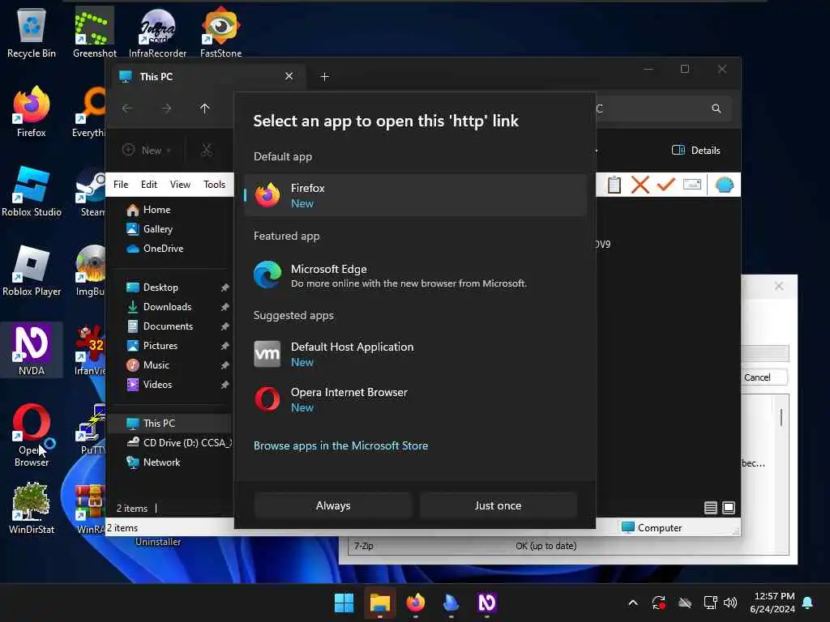
Task: Open Opera Browser desktop shortcut
Action: tap(32, 436)
